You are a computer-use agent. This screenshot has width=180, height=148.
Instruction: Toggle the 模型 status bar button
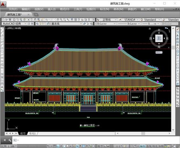coord(100,146)
